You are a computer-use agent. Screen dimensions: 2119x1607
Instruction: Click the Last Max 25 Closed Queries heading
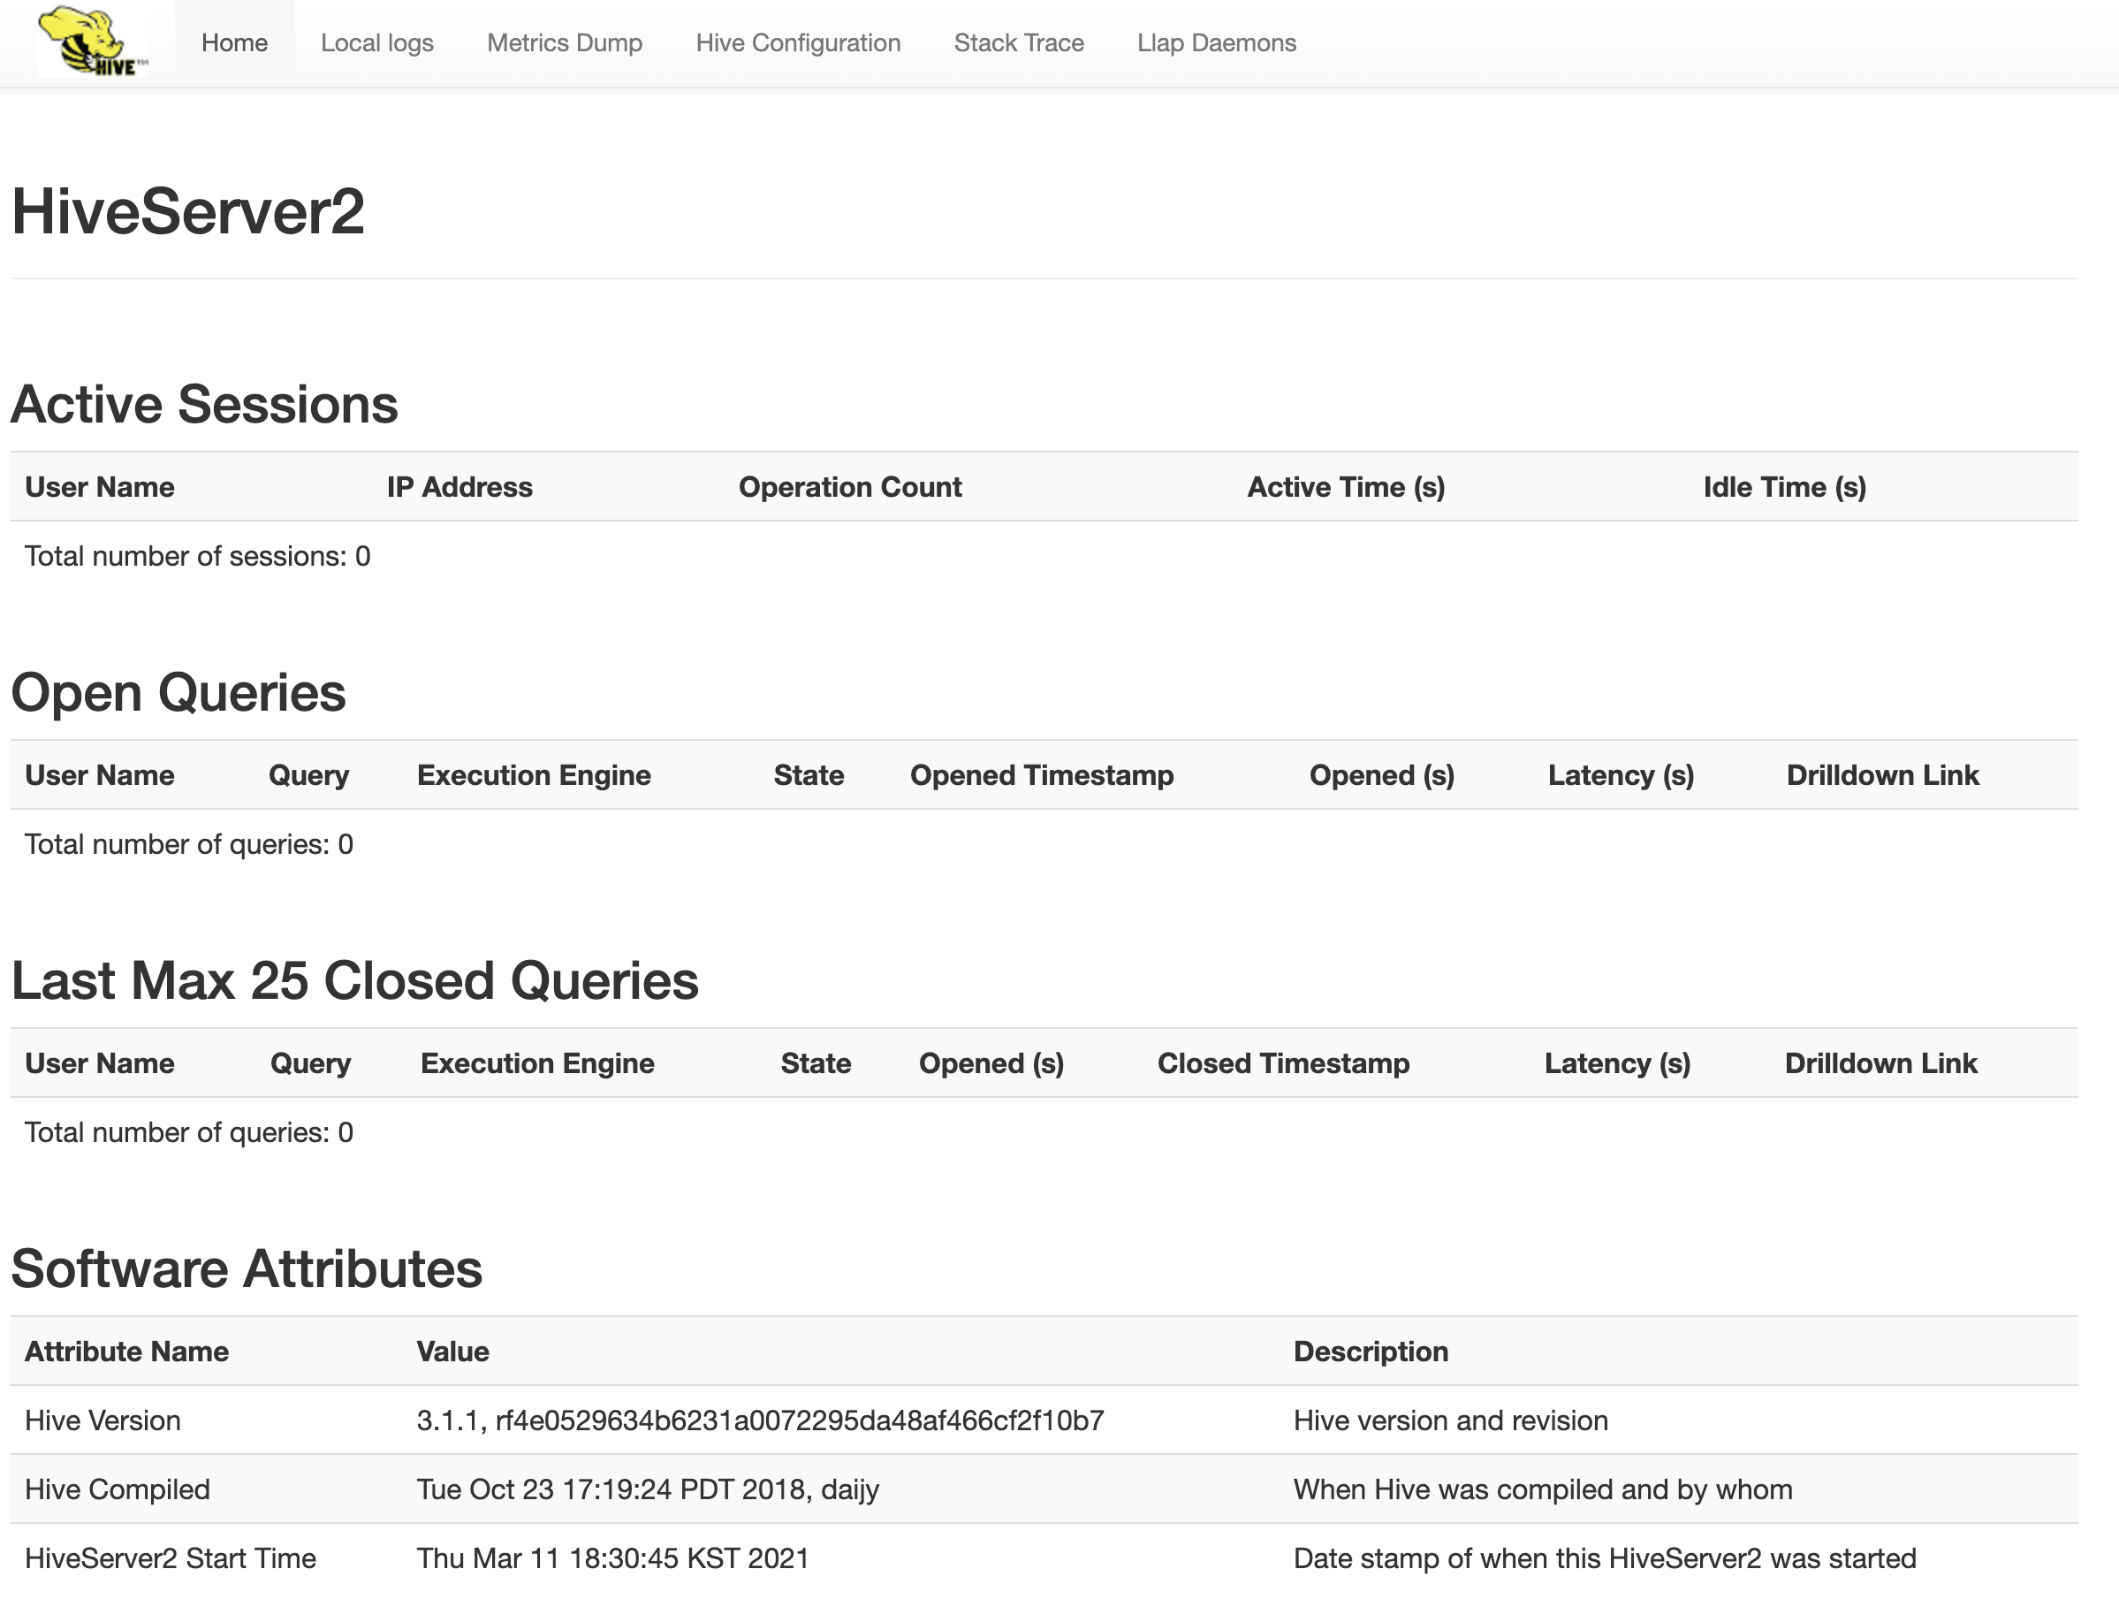tap(354, 980)
